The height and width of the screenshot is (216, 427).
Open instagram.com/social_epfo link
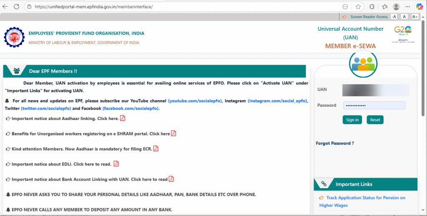[277, 101]
